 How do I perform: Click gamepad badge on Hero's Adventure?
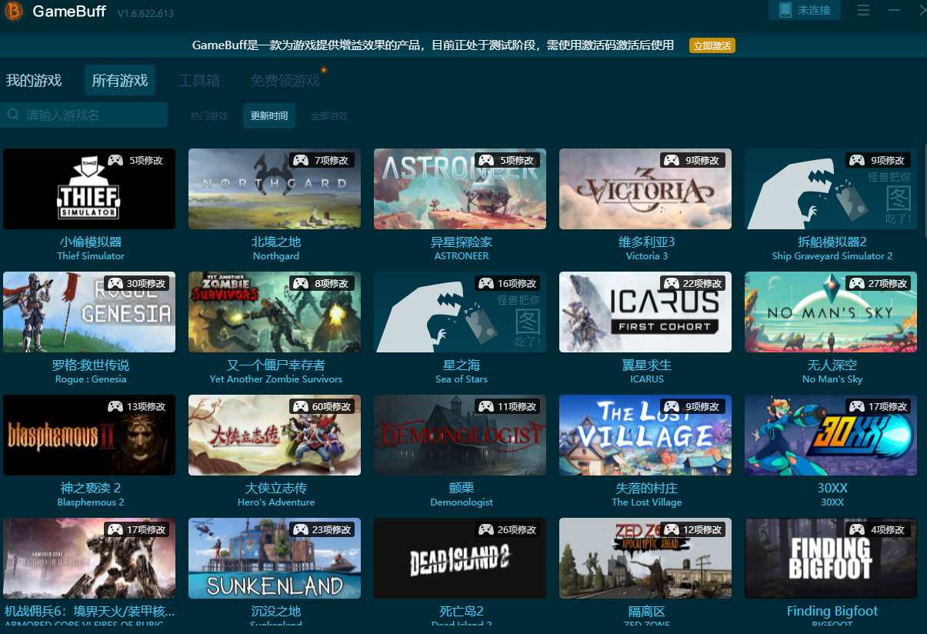301,406
